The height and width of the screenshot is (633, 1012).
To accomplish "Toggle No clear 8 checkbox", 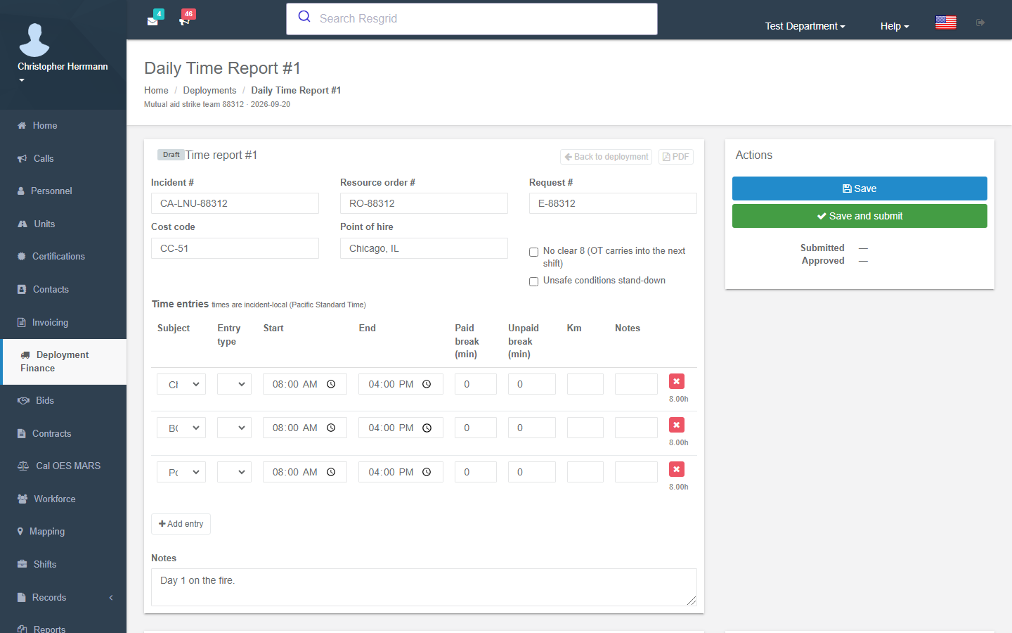I will coord(533,252).
